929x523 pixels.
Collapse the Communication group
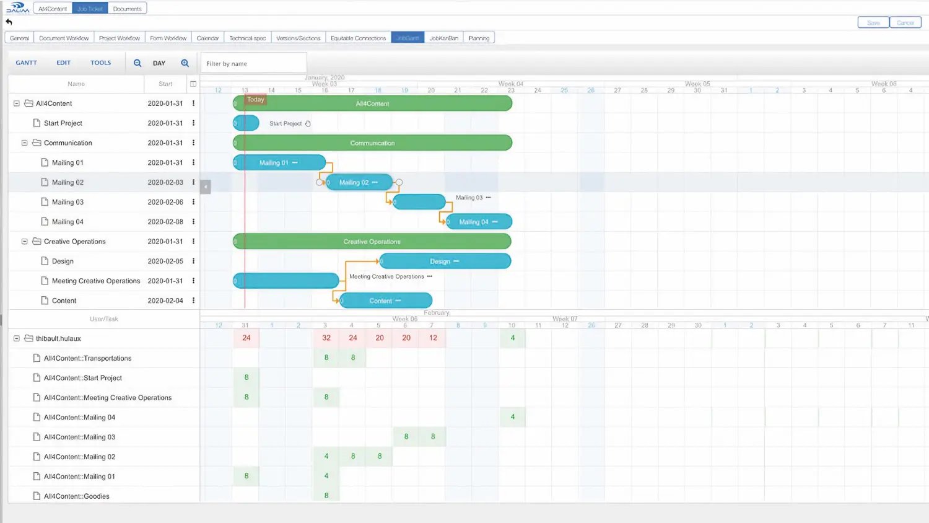click(24, 143)
